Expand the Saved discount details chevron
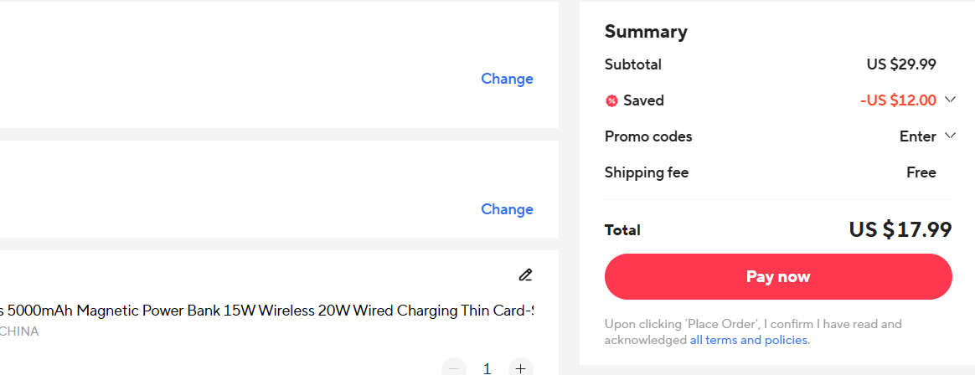This screenshot has width=975, height=375. pyautogui.click(x=950, y=100)
